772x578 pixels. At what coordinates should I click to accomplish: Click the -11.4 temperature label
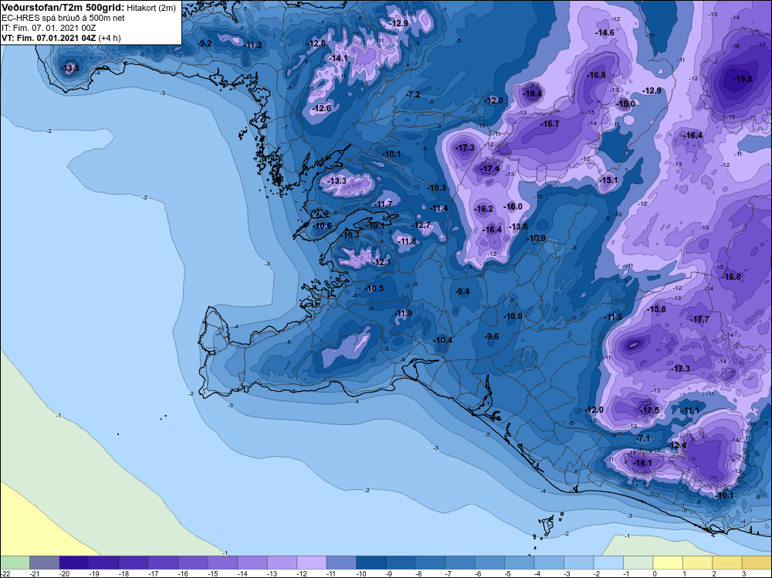(x=438, y=208)
